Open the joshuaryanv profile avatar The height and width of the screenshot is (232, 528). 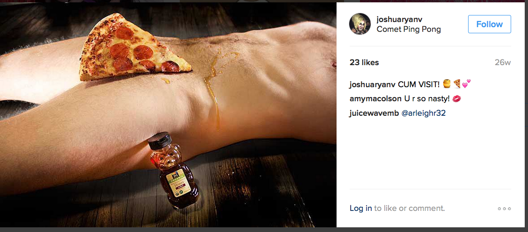[360, 24]
